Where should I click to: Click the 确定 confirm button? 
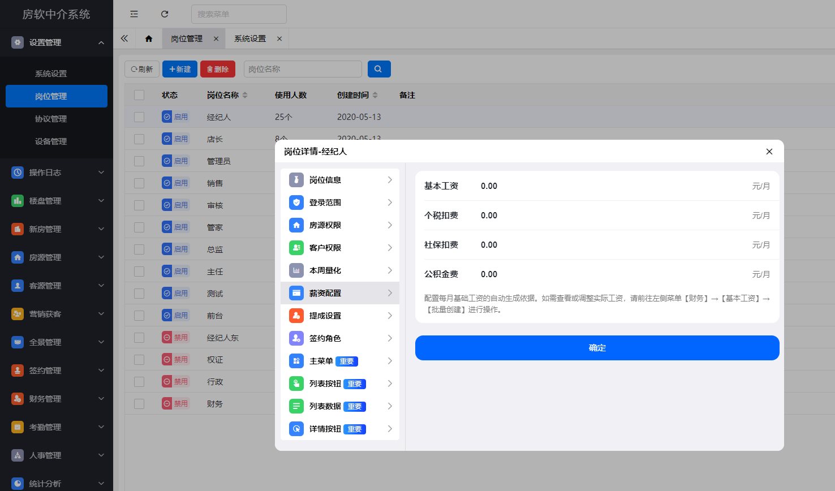coord(597,348)
